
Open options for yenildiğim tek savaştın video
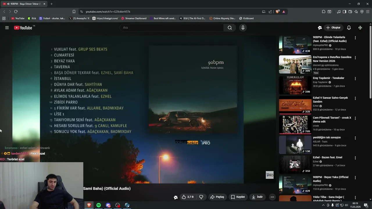coord(355,138)
